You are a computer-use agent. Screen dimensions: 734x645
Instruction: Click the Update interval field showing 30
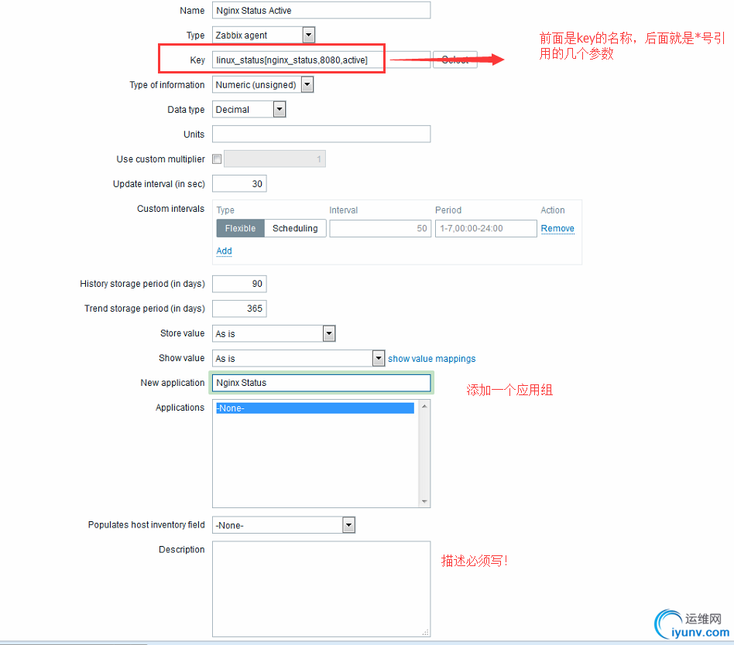coord(240,184)
